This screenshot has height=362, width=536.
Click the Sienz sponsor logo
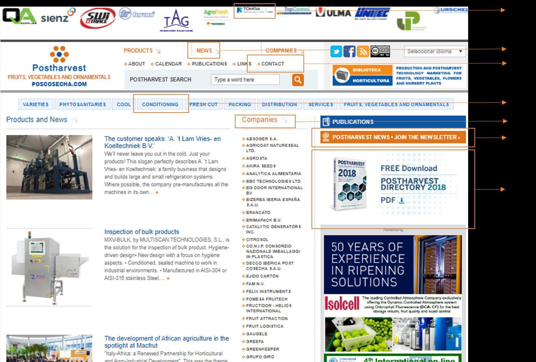point(58,16)
